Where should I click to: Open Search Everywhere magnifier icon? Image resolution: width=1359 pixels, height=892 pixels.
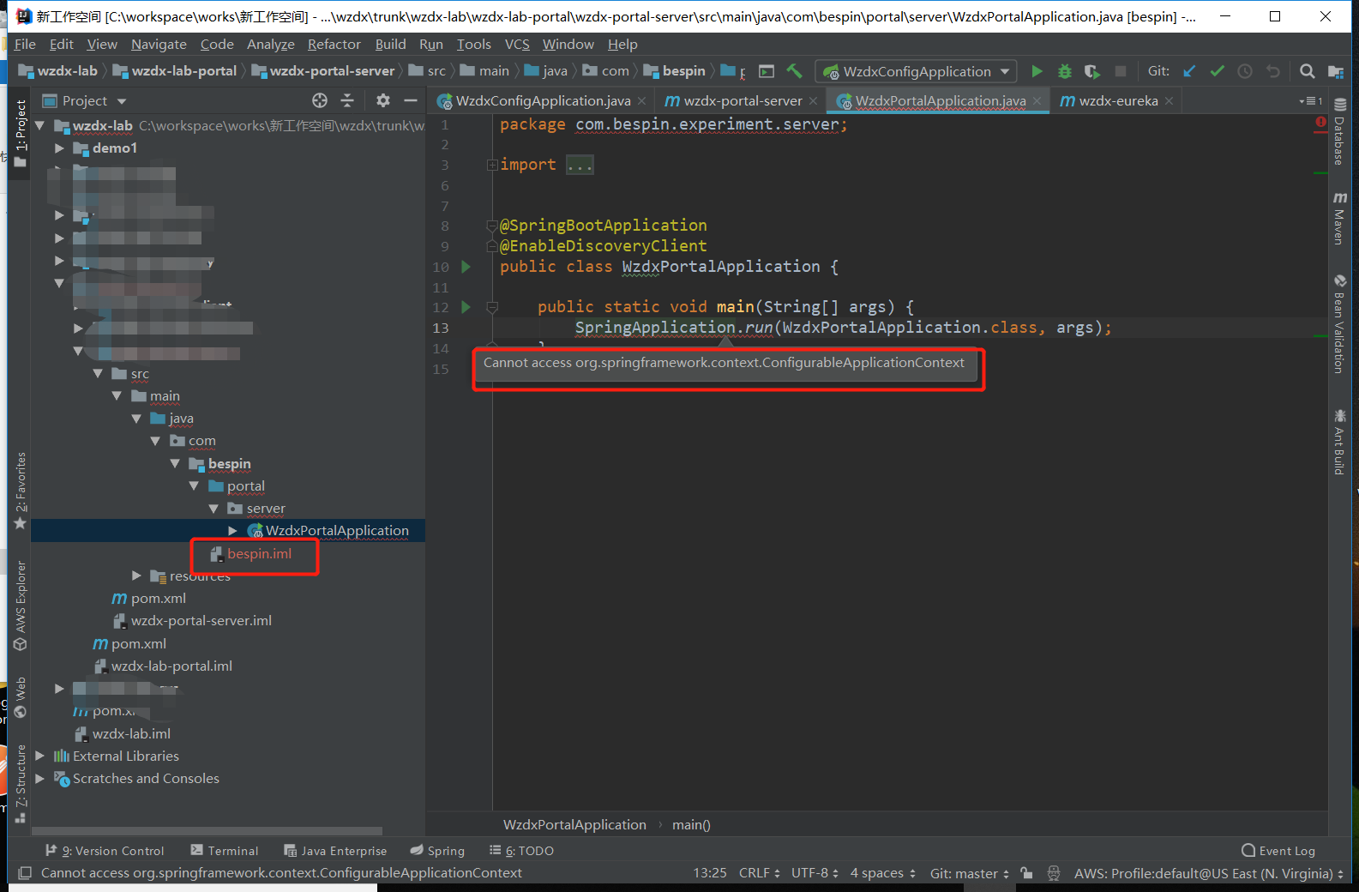coord(1307,71)
